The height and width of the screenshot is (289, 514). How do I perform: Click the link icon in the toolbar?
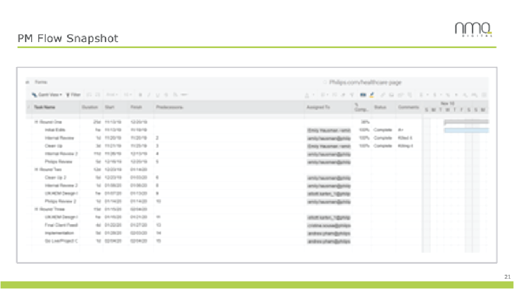point(382,95)
